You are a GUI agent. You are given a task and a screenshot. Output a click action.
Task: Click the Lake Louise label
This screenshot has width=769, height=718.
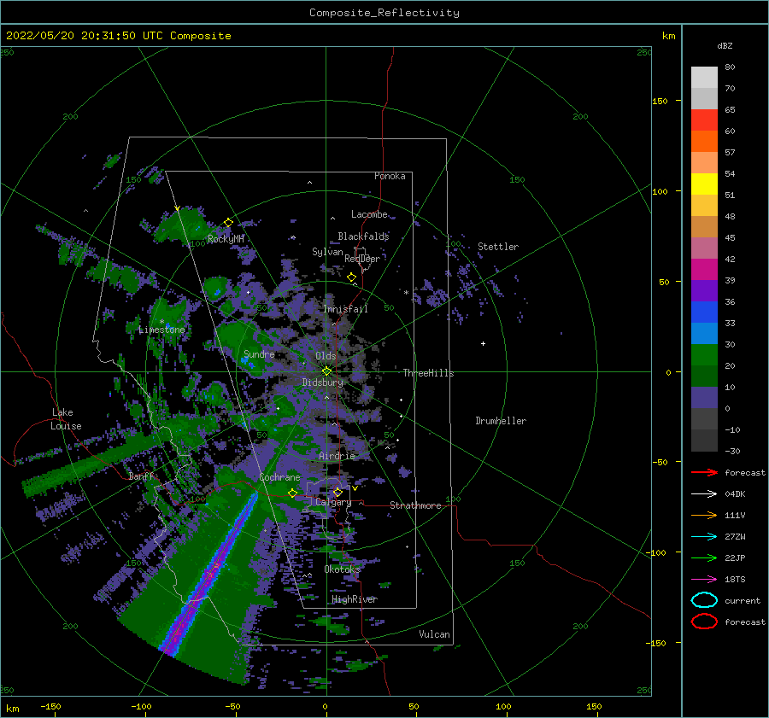[x=67, y=419]
